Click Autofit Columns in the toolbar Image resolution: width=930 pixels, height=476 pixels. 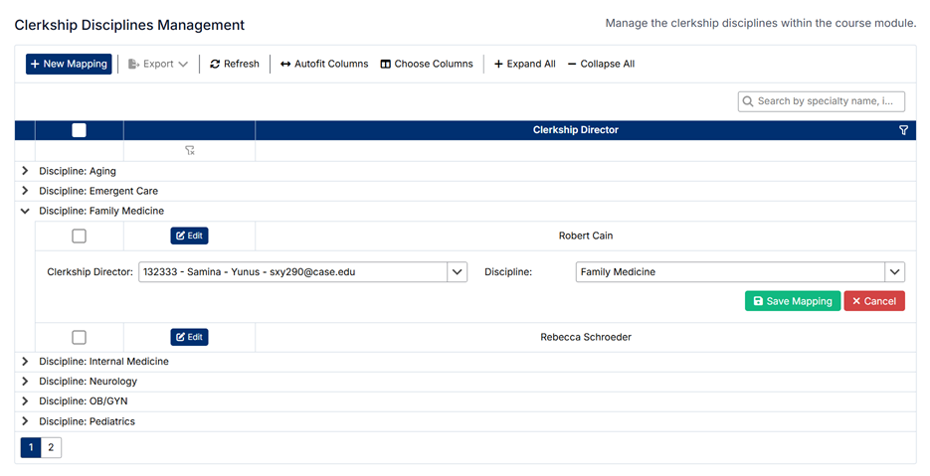click(x=324, y=65)
